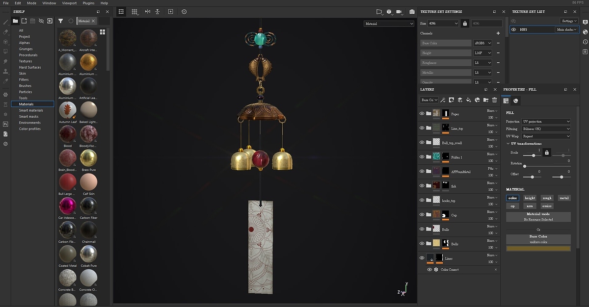Open the Main shader dropdown
Image resolution: width=589 pixels, height=307 pixels.
(x=567, y=29)
